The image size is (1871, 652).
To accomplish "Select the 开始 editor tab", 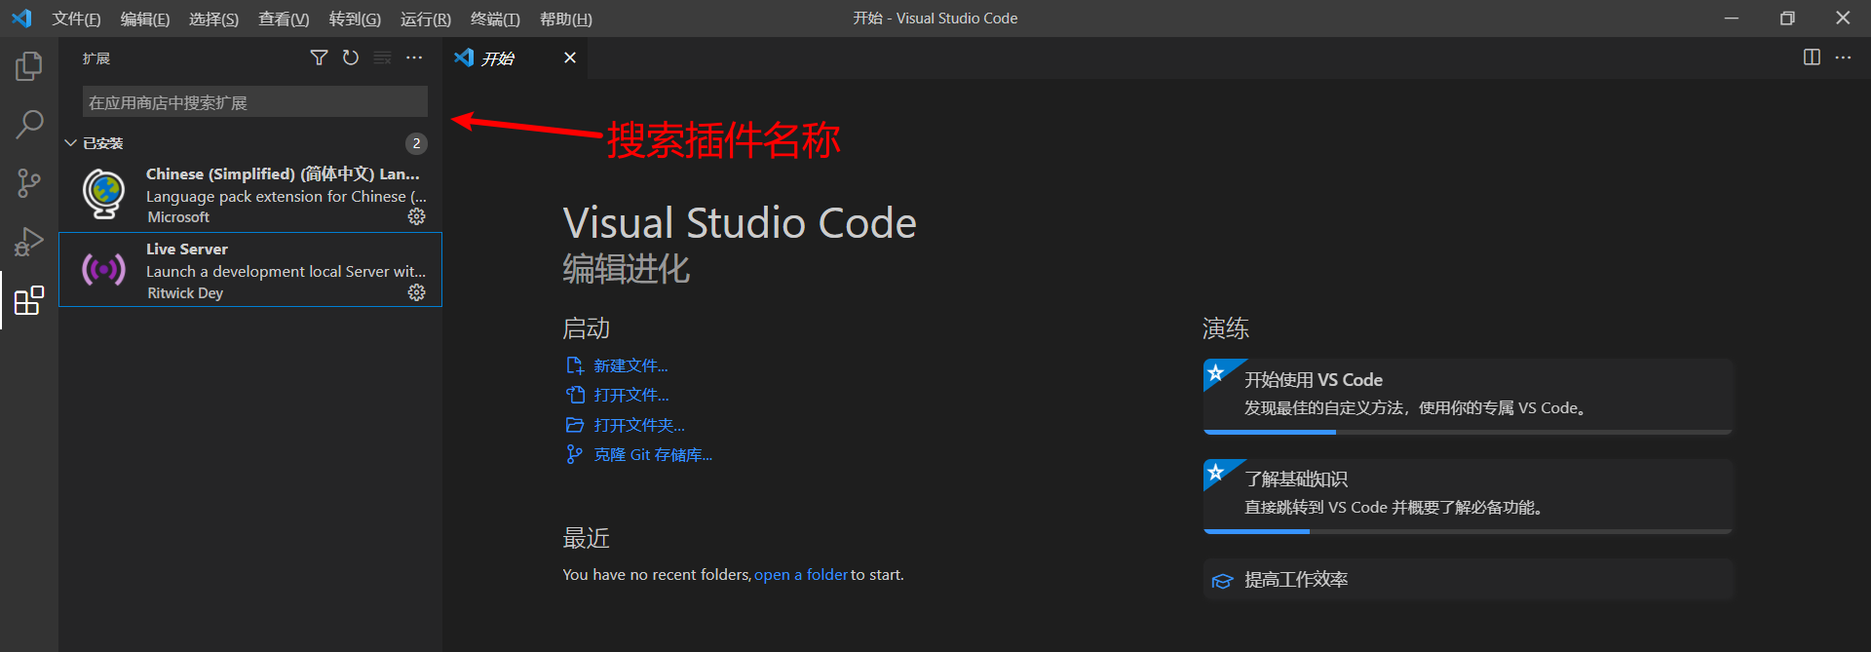I will (515, 58).
